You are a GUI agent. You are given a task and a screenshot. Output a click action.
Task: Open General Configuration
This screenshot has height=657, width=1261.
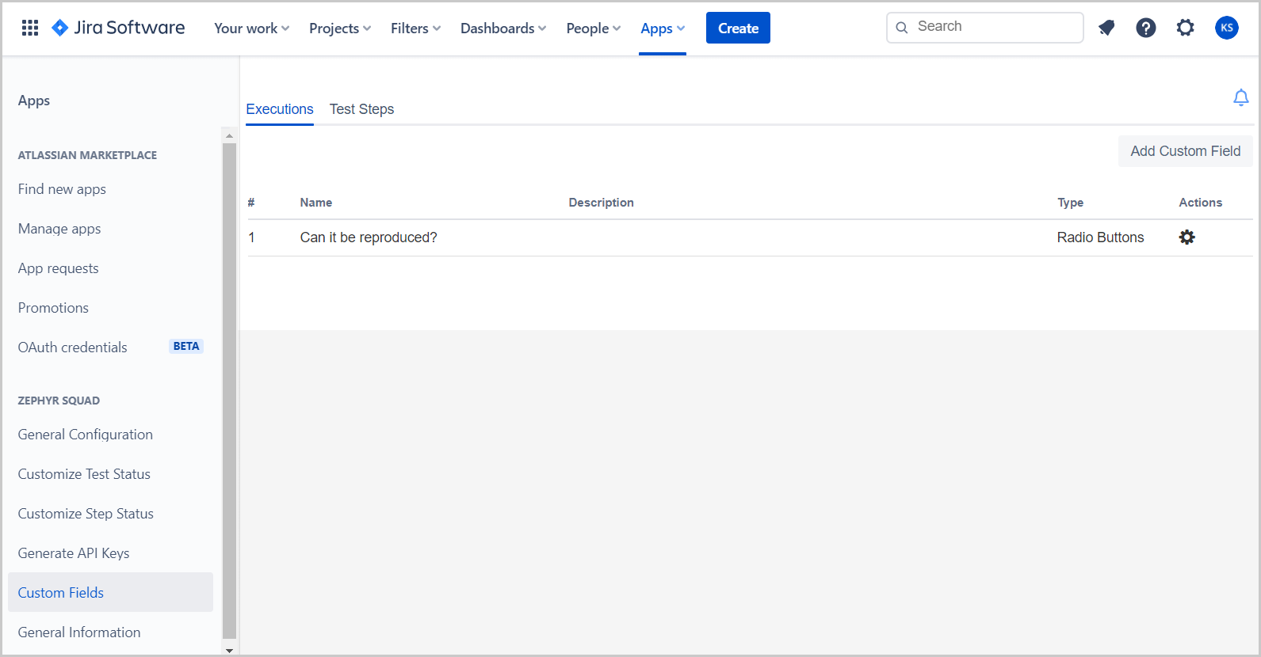pyautogui.click(x=86, y=435)
